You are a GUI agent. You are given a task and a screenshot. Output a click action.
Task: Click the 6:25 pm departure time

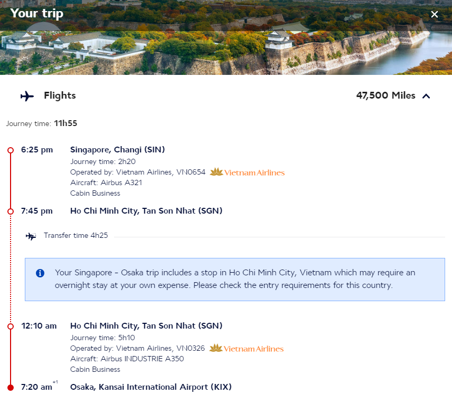[37, 150]
